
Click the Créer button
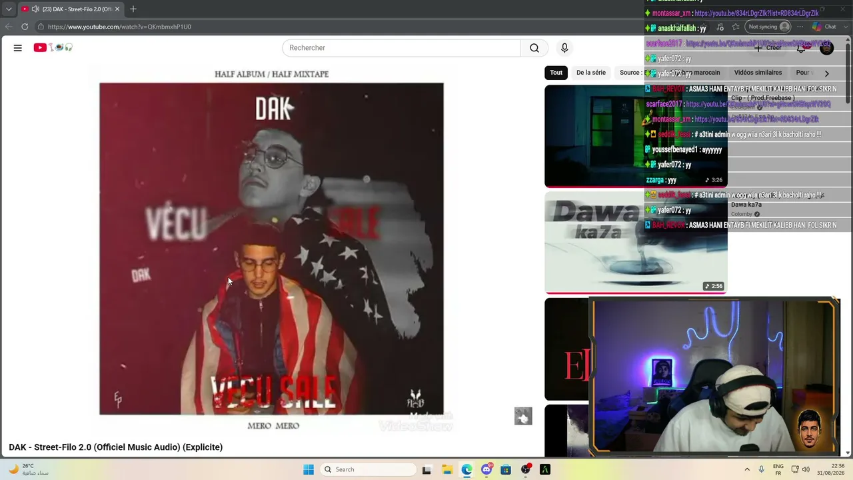768,48
